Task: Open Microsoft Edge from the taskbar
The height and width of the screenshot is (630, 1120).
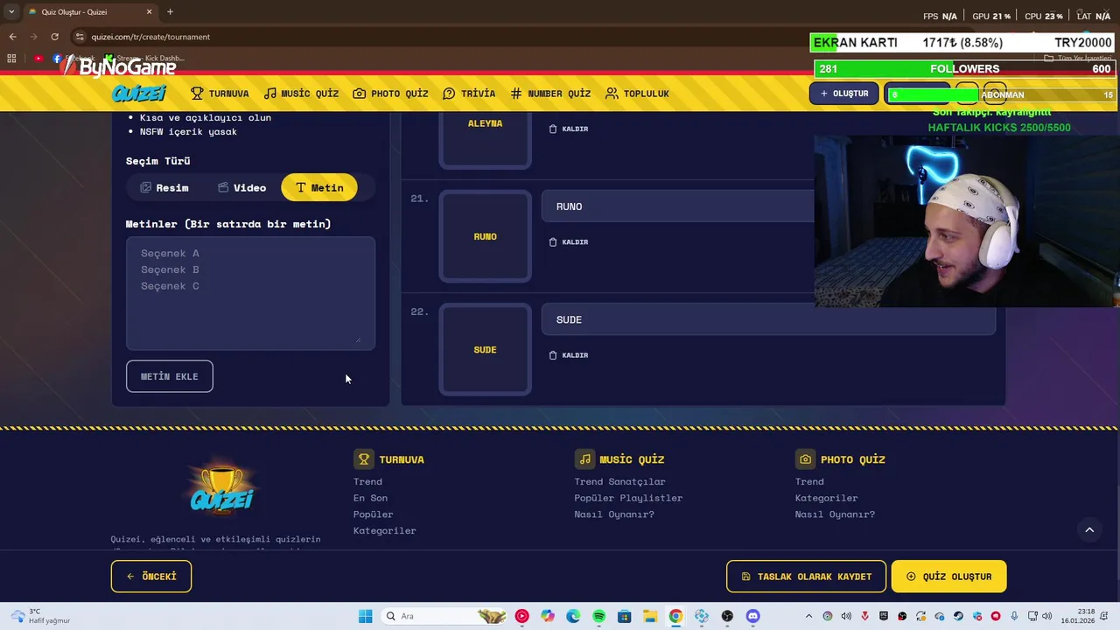Action: click(x=573, y=616)
